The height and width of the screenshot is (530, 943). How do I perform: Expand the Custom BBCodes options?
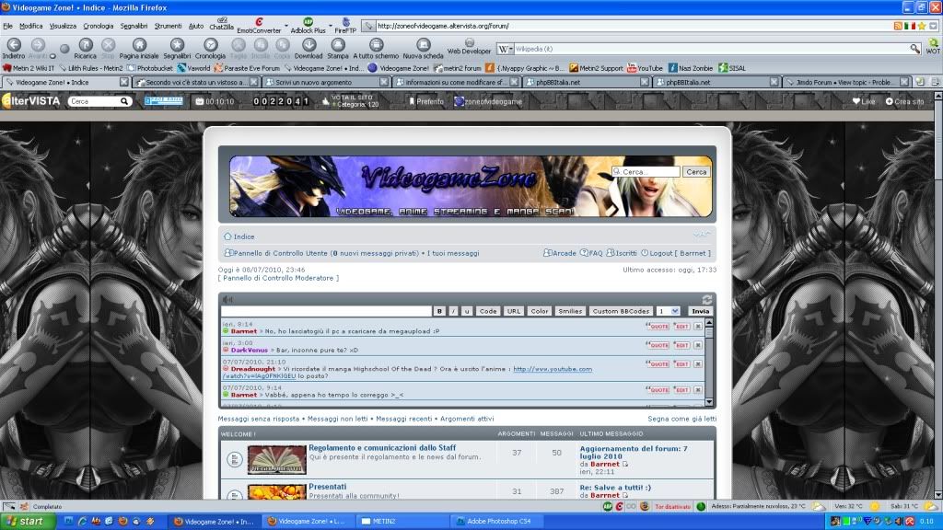pyautogui.click(x=621, y=312)
